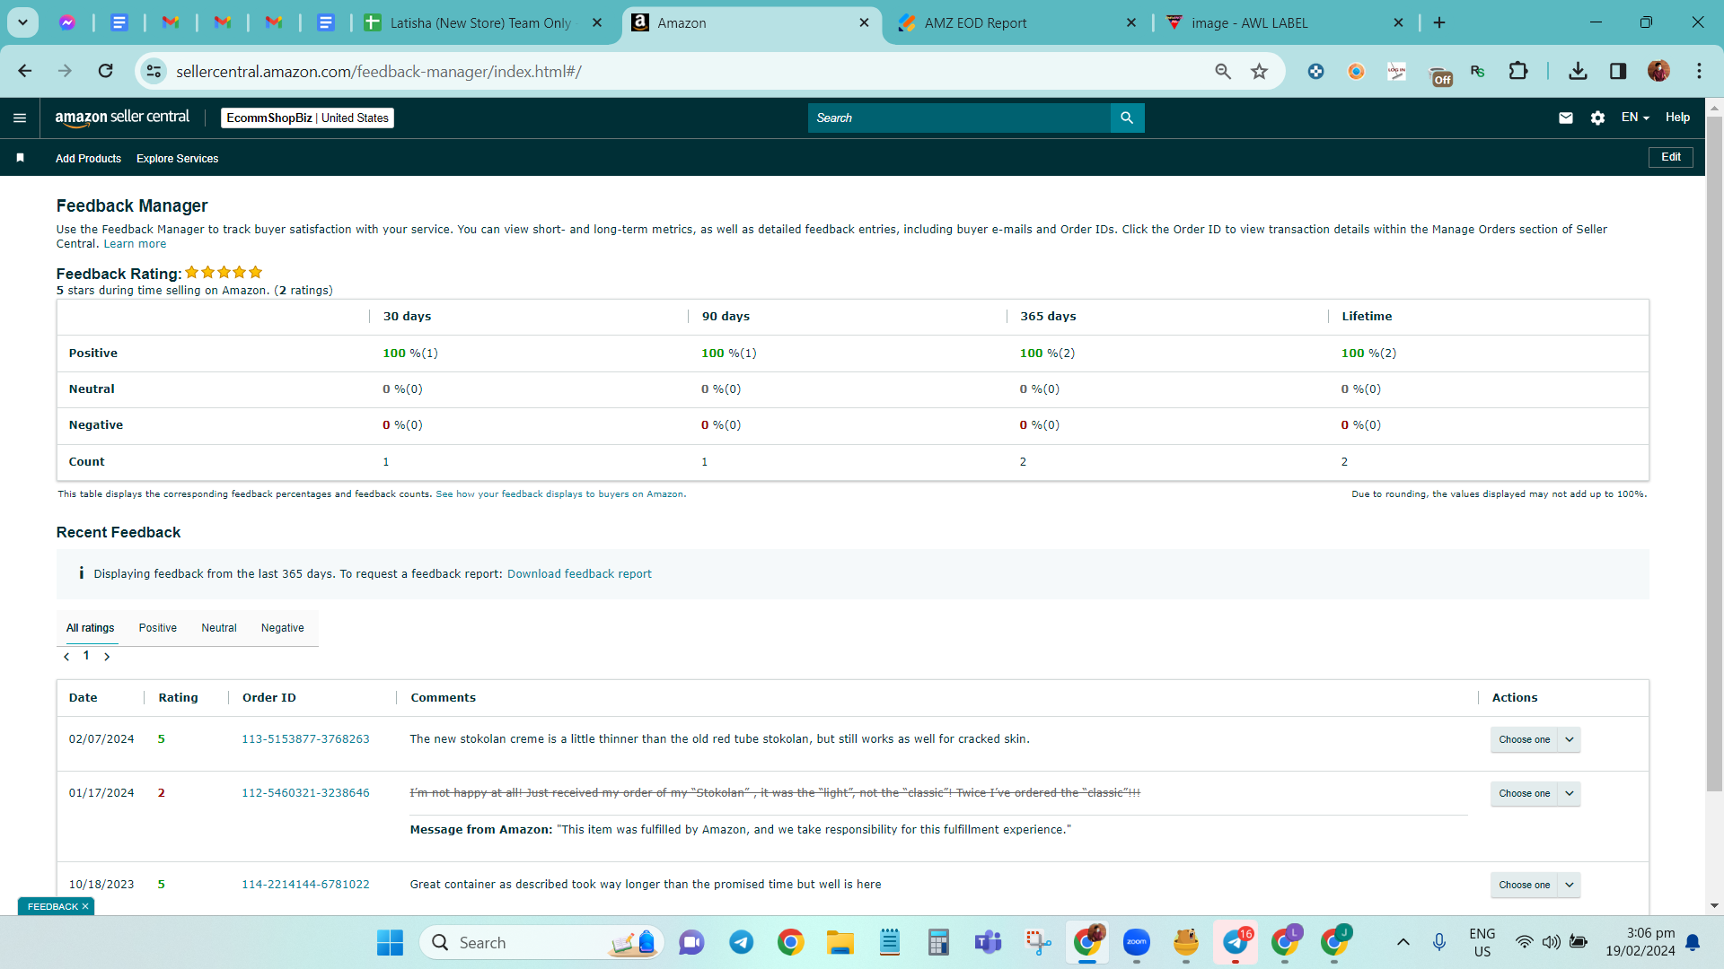Open the Seller Central hamburger menu
Screen dimensions: 1724x969
coord(20,118)
